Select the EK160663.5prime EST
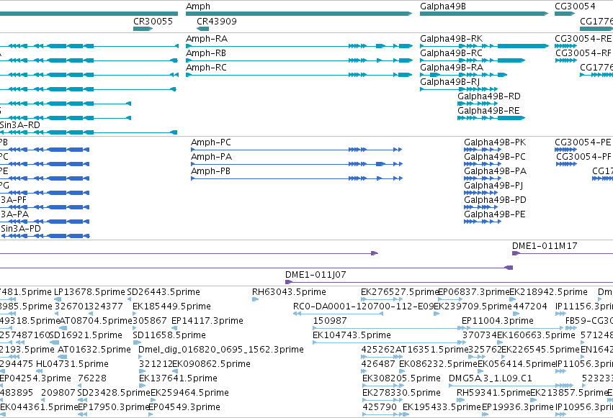 (501, 342)
